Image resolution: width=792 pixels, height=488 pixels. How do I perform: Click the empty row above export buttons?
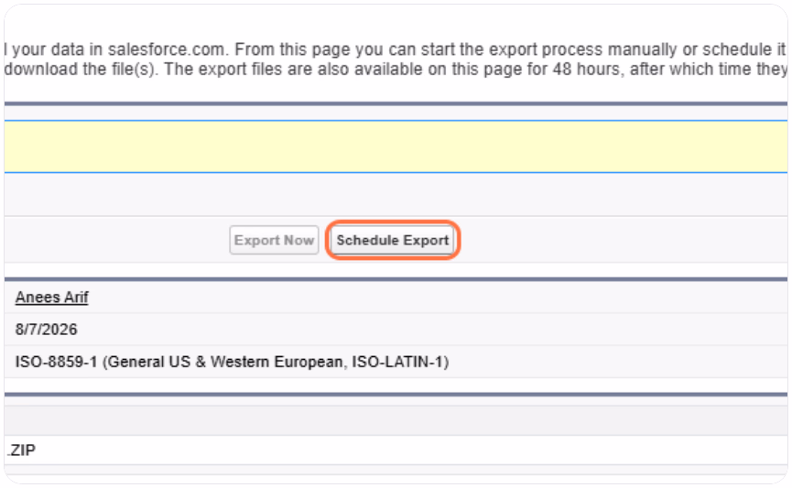click(x=396, y=195)
